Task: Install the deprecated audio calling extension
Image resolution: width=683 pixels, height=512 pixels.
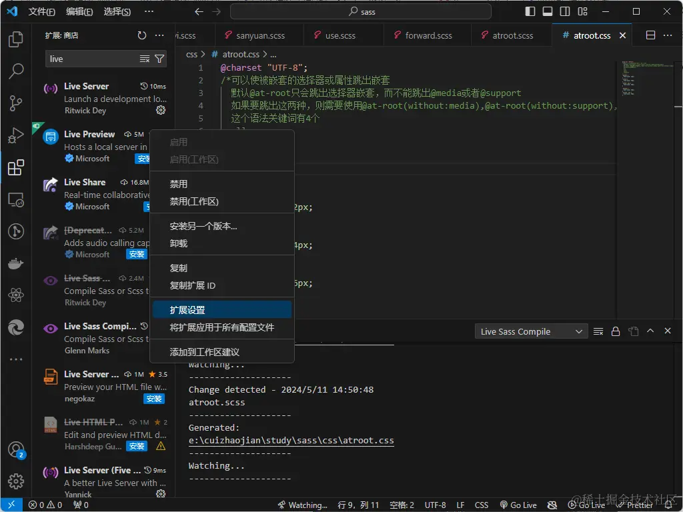Action: [137, 254]
